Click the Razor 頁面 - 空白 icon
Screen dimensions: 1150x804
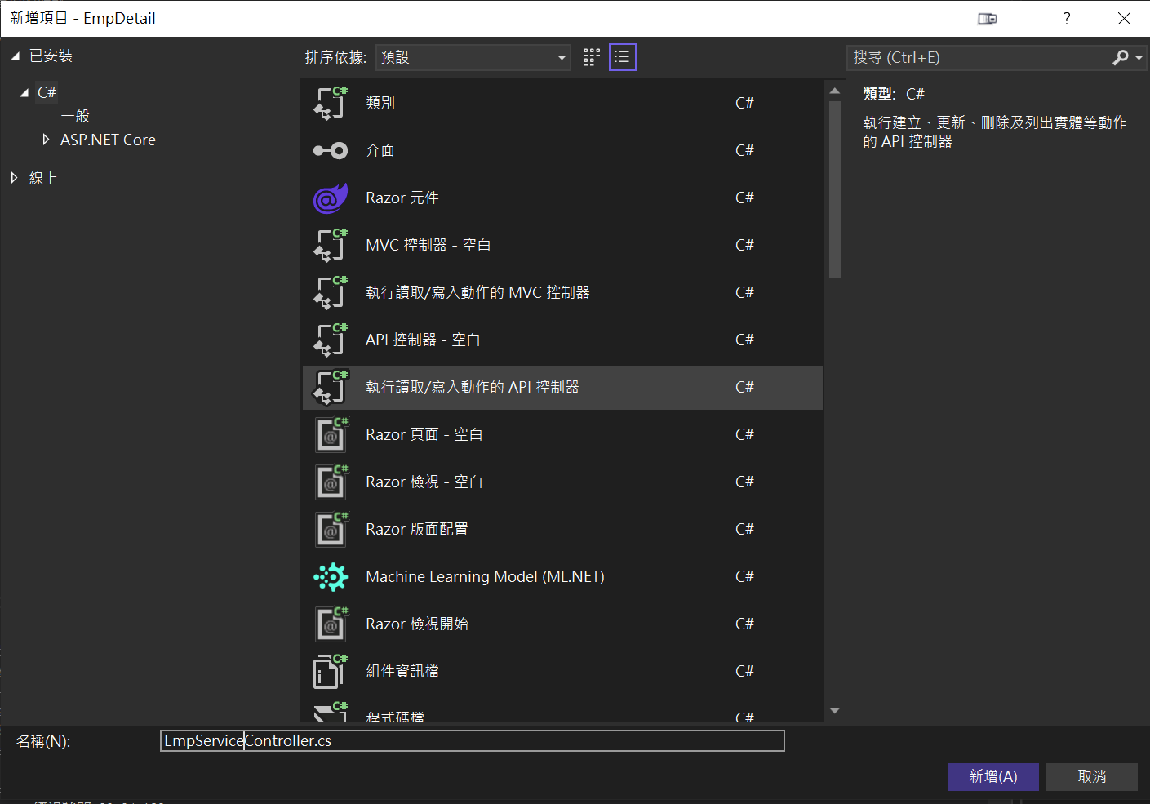[331, 434]
